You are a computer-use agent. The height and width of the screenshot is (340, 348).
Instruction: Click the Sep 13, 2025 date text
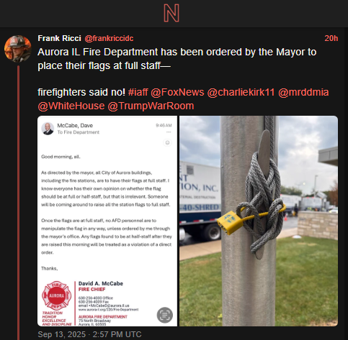89,334
